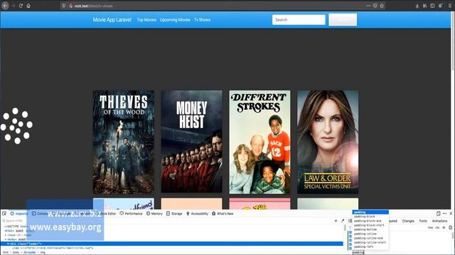Choose padding-block-end from autocomplete list

(370, 221)
